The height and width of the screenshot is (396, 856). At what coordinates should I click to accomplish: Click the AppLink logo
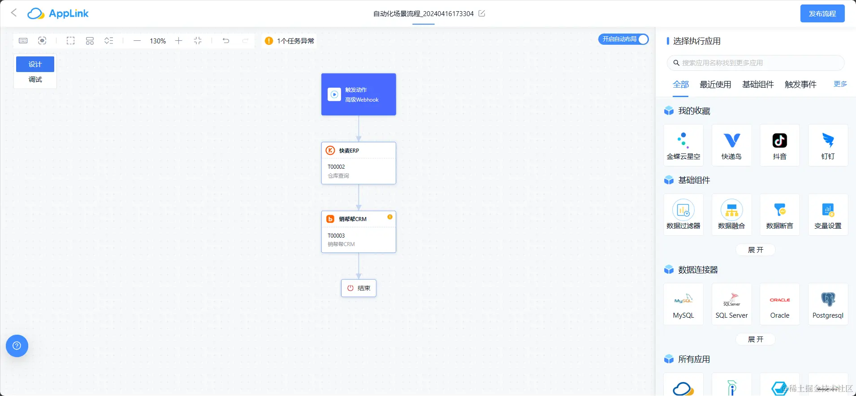point(58,13)
